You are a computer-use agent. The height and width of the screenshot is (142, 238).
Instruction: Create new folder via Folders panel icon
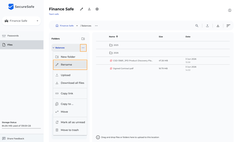click(83, 39)
